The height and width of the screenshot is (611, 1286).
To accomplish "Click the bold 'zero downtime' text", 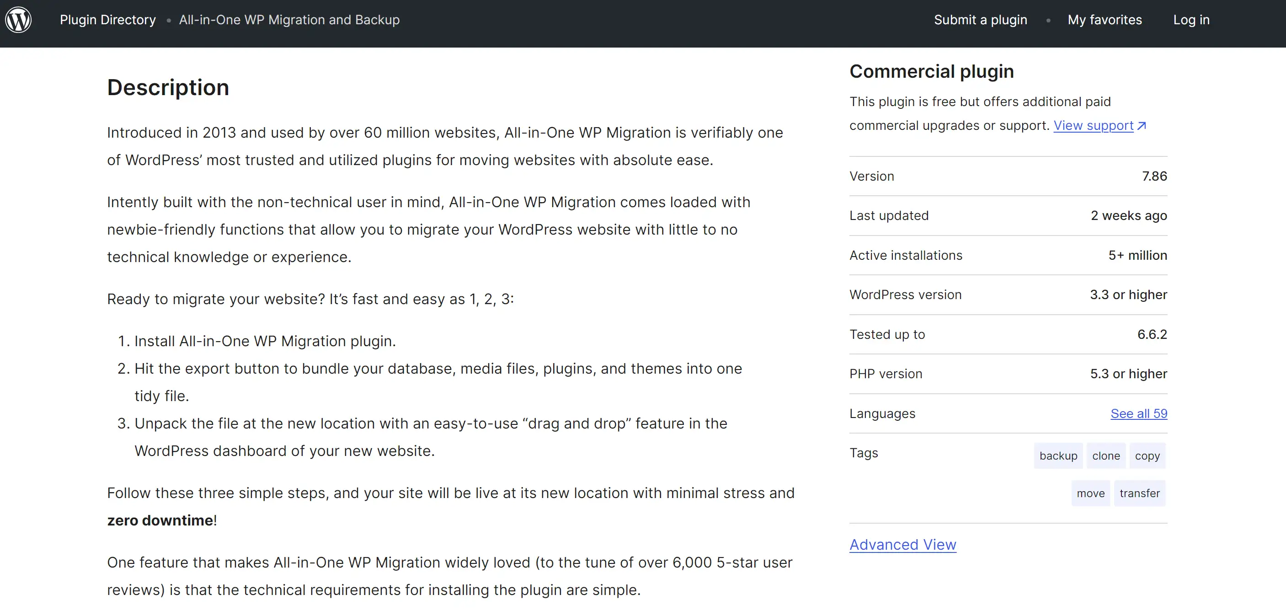I will (160, 520).
